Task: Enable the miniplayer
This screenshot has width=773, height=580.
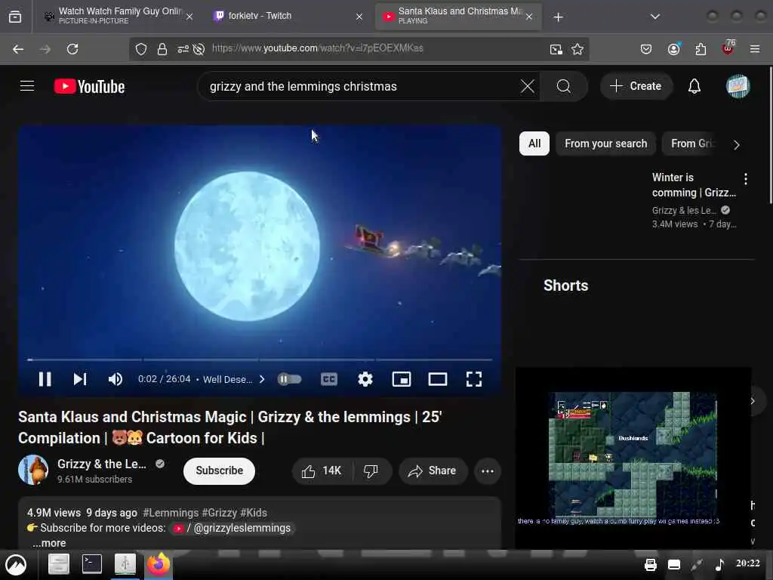Action: [x=402, y=379]
